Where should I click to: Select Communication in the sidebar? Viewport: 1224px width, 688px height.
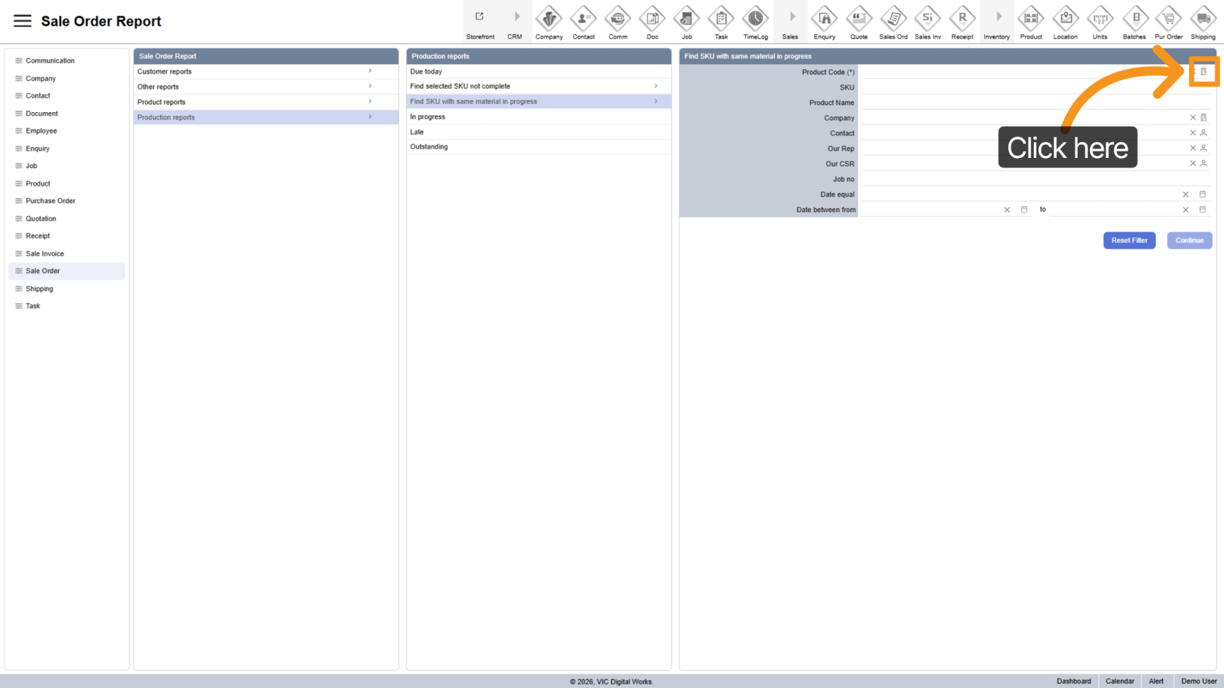[x=50, y=60]
